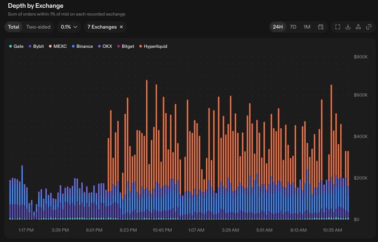Image resolution: width=378 pixels, height=242 pixels.
Task: Click the $800K axis label
Action: coord(361,57)
